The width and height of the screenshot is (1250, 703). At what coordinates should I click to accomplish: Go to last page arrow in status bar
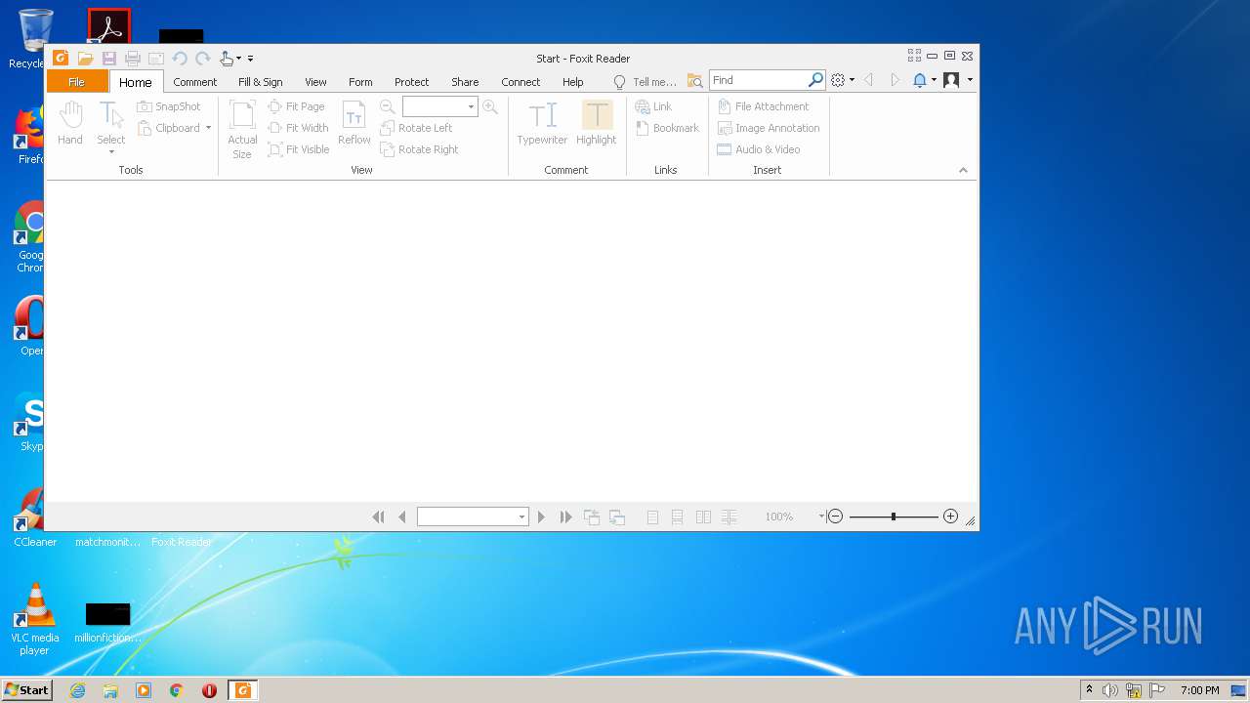click(x=565, y=517)
